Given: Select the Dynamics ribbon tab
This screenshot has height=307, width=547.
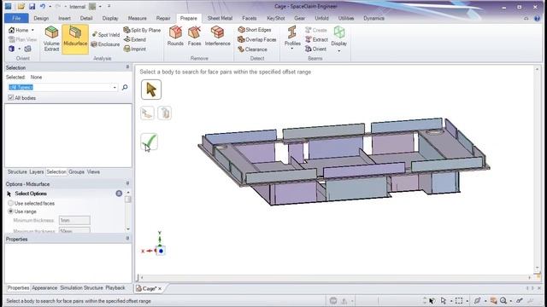Looking at the screenshot, I should [x=373, y=18].
